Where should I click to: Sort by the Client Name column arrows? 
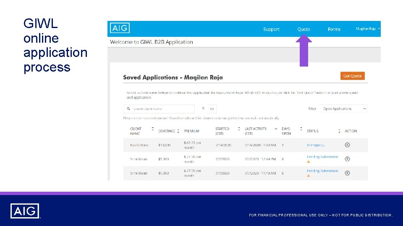152,128
